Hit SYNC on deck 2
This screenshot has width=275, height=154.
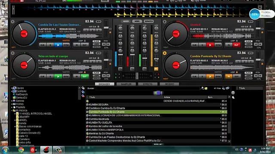point(218,45)
